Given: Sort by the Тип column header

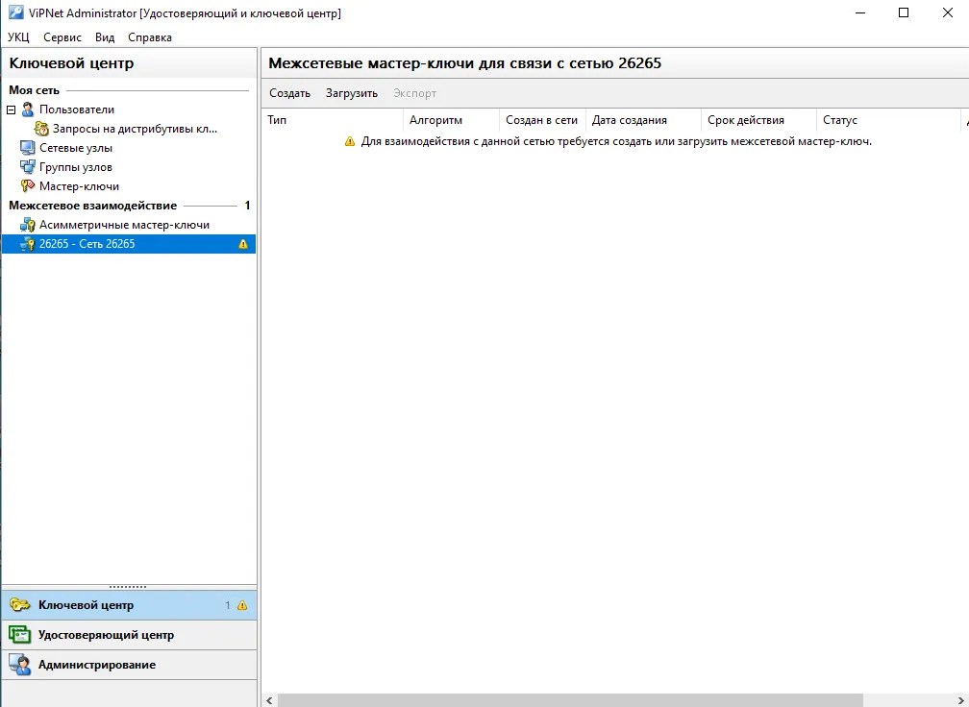Looking at the screenshot, I should pyautogui.click(x=333, y=120).
